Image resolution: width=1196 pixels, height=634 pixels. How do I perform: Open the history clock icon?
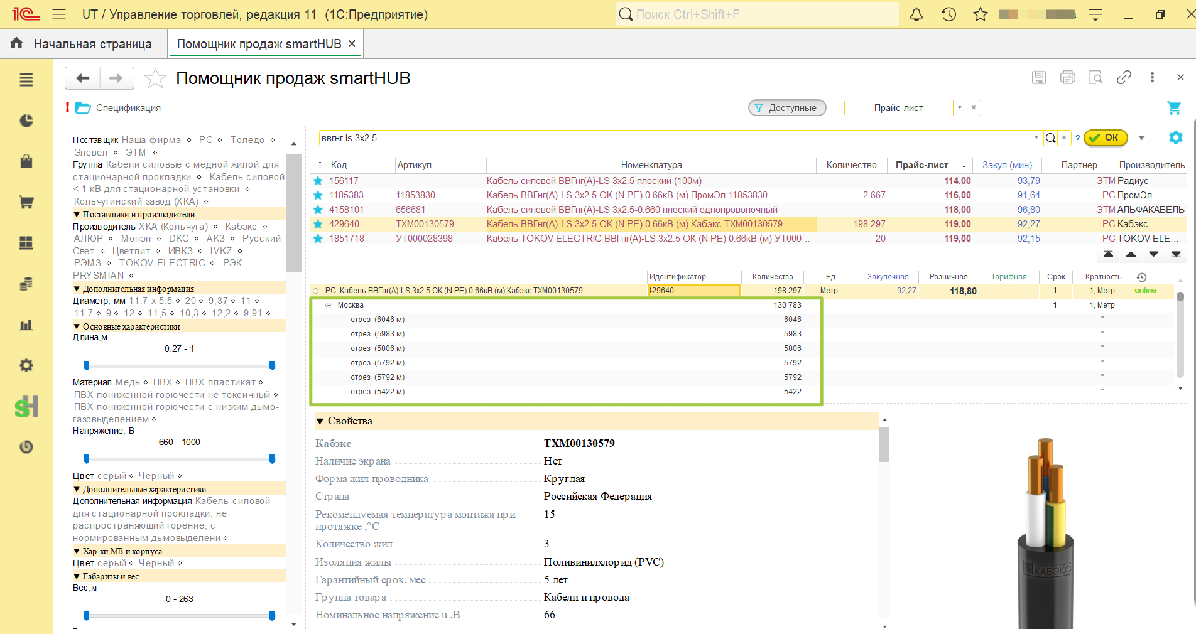point(949,14)
